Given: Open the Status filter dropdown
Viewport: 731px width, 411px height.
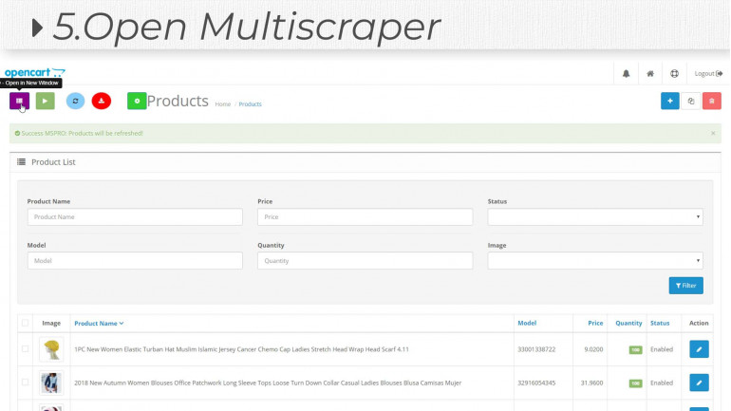Looking at the screenshot, I should 595,216.
